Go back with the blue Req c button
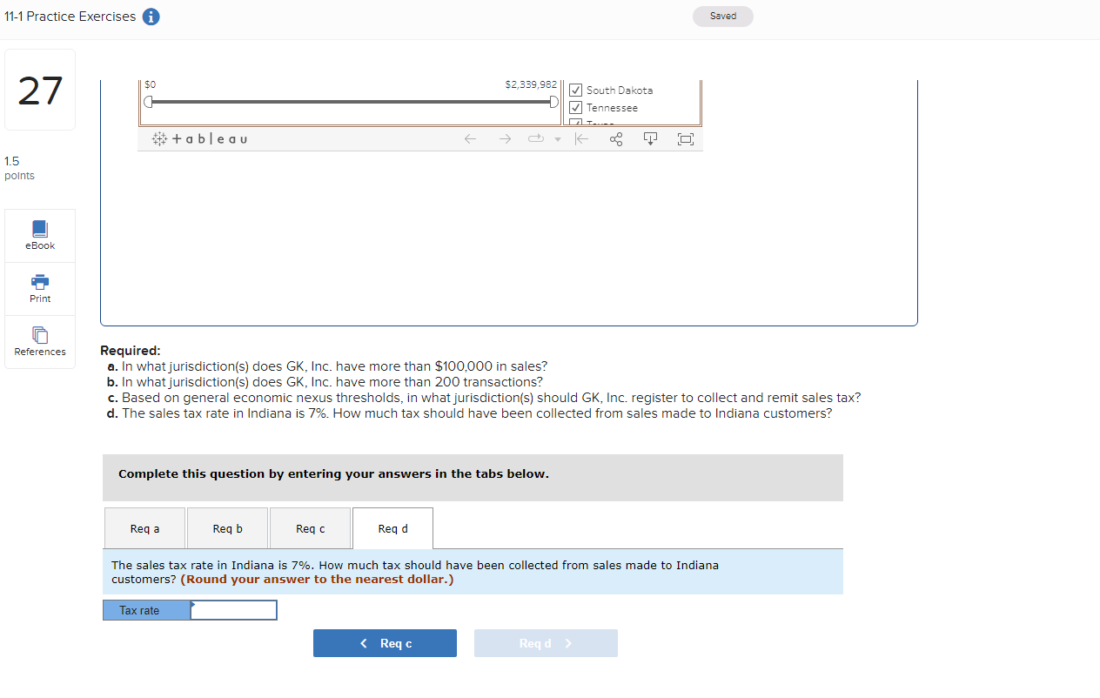Viewport: 1100px width, 698px height. pos(385,643)
